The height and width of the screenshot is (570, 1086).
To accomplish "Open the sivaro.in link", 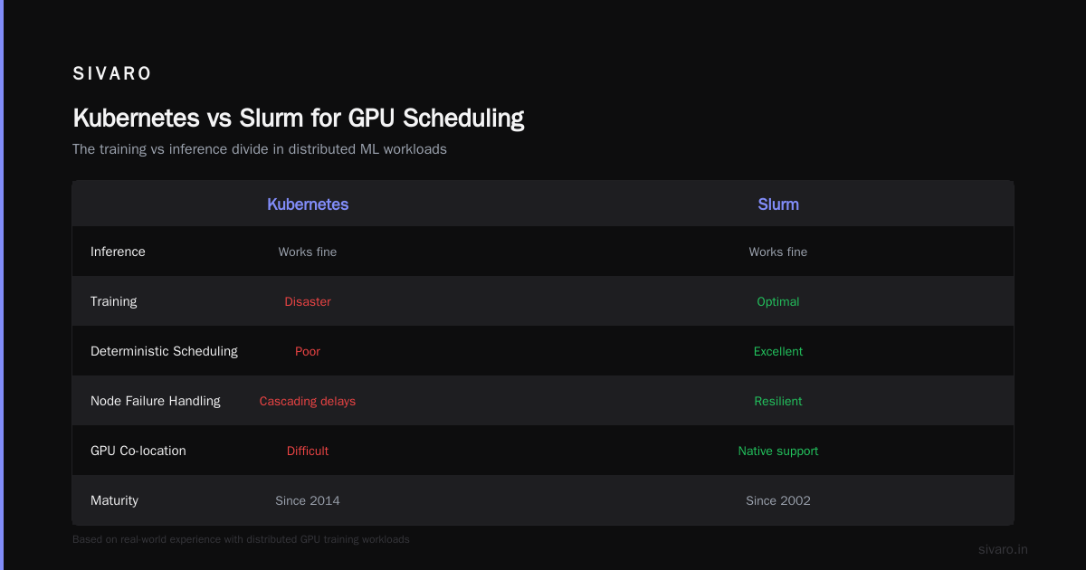I will click(x=1003, y=549).
